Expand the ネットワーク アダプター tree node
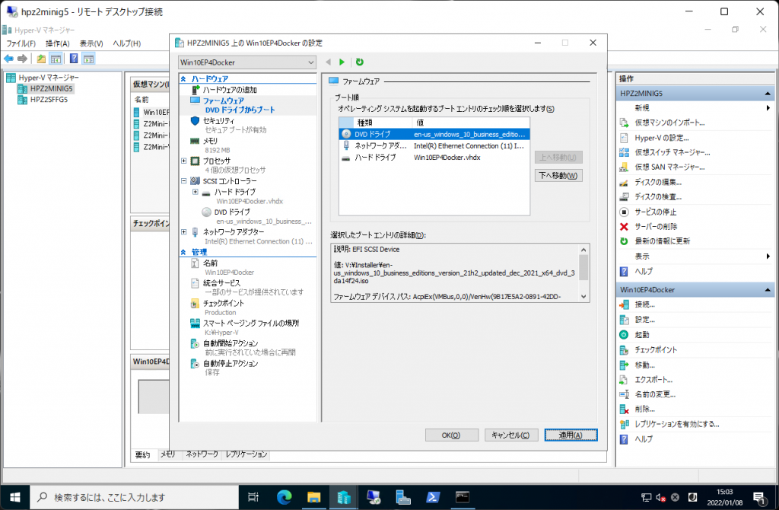This screenshot has height=510, width=779. click(x=184, y=231)
